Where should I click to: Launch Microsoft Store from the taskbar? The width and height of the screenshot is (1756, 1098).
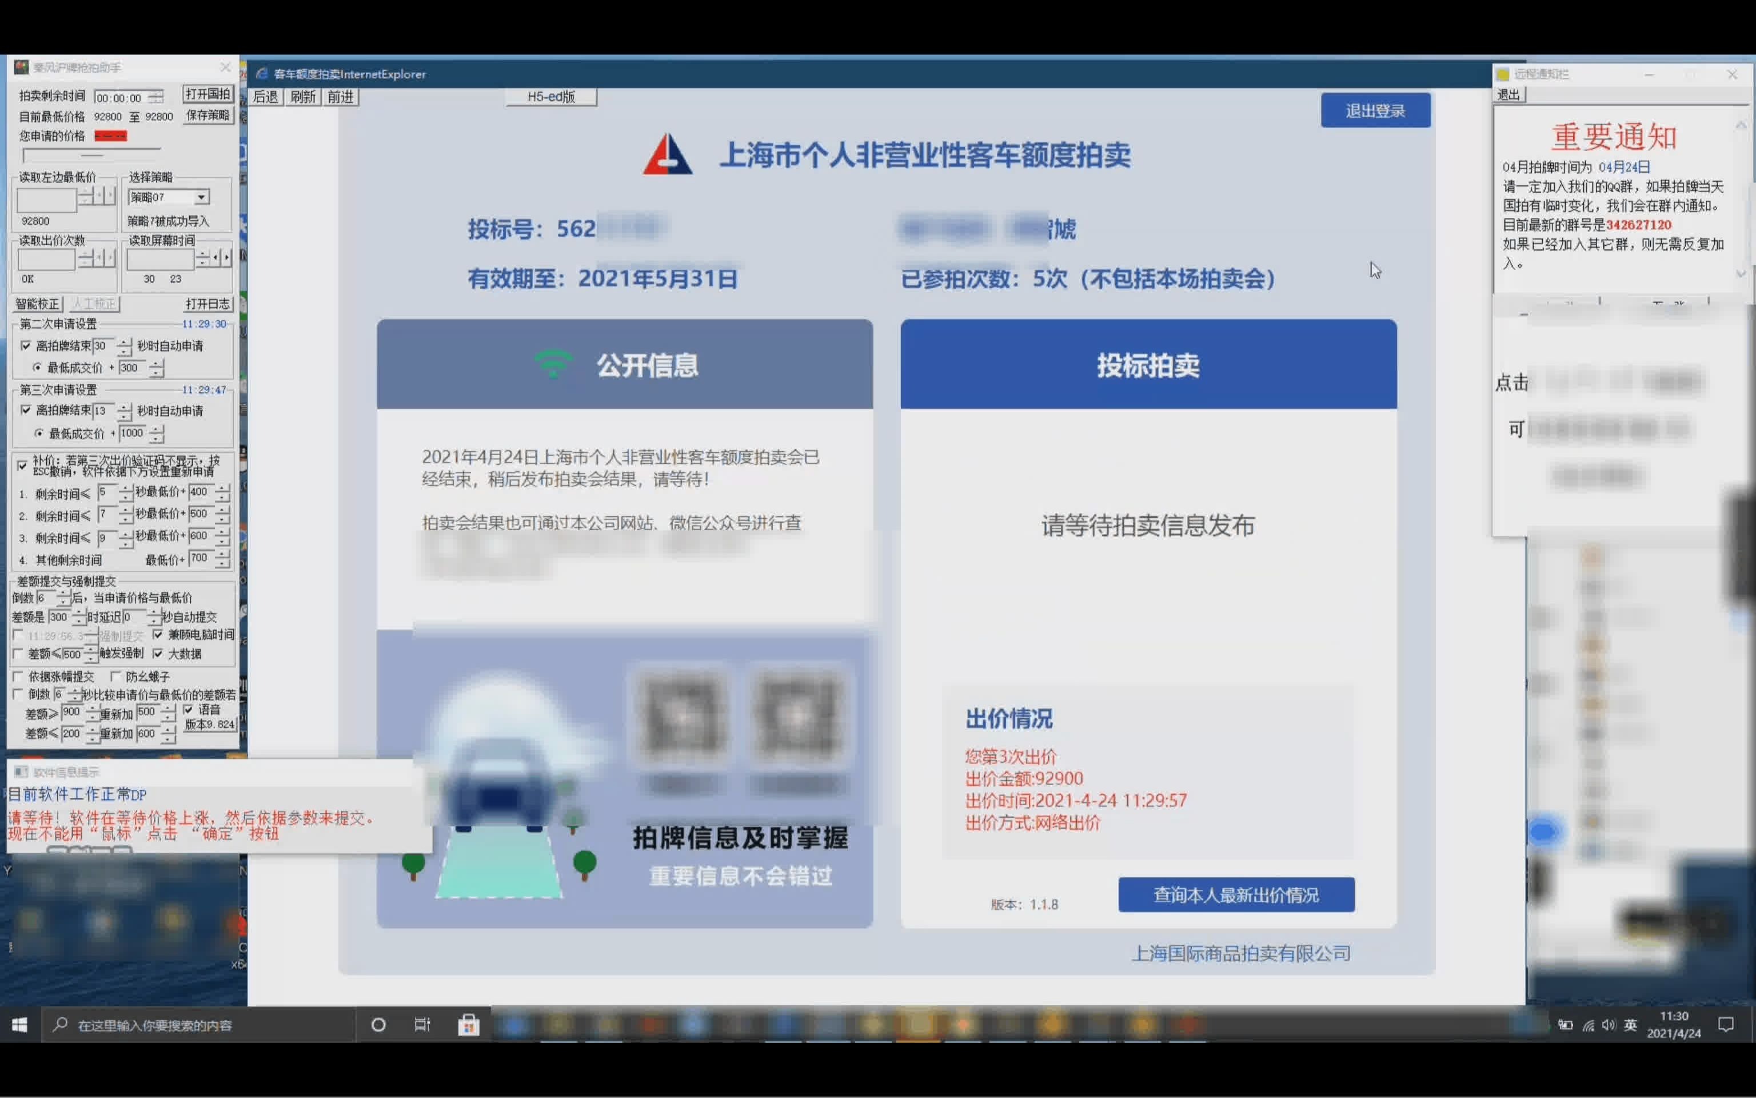pos(469,1025)
